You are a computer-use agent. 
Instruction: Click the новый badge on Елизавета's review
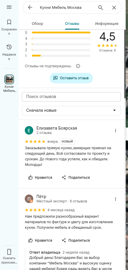coord(67,142)
